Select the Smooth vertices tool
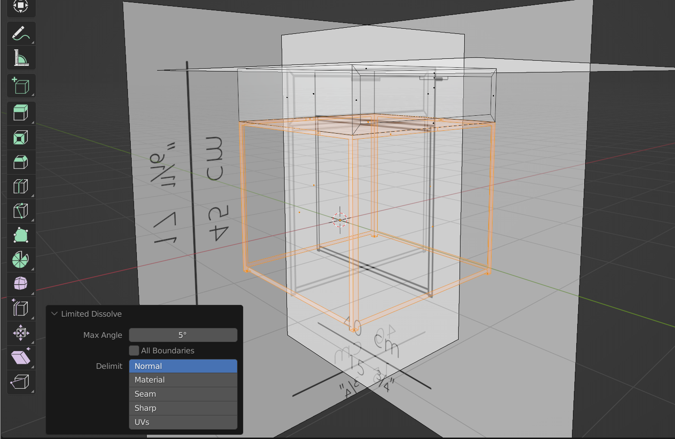 pyautogui.click(x=21, y=284)
